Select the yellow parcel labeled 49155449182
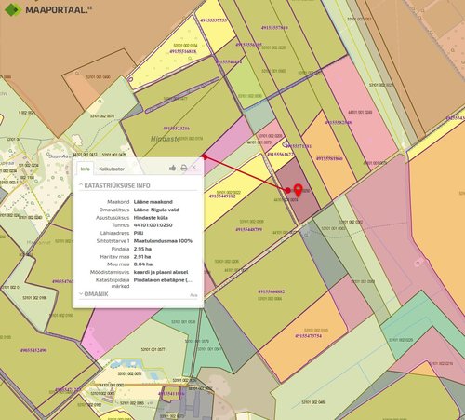This screenshot has width=465, height=420. pyautogui.click(x=222, y=196)
